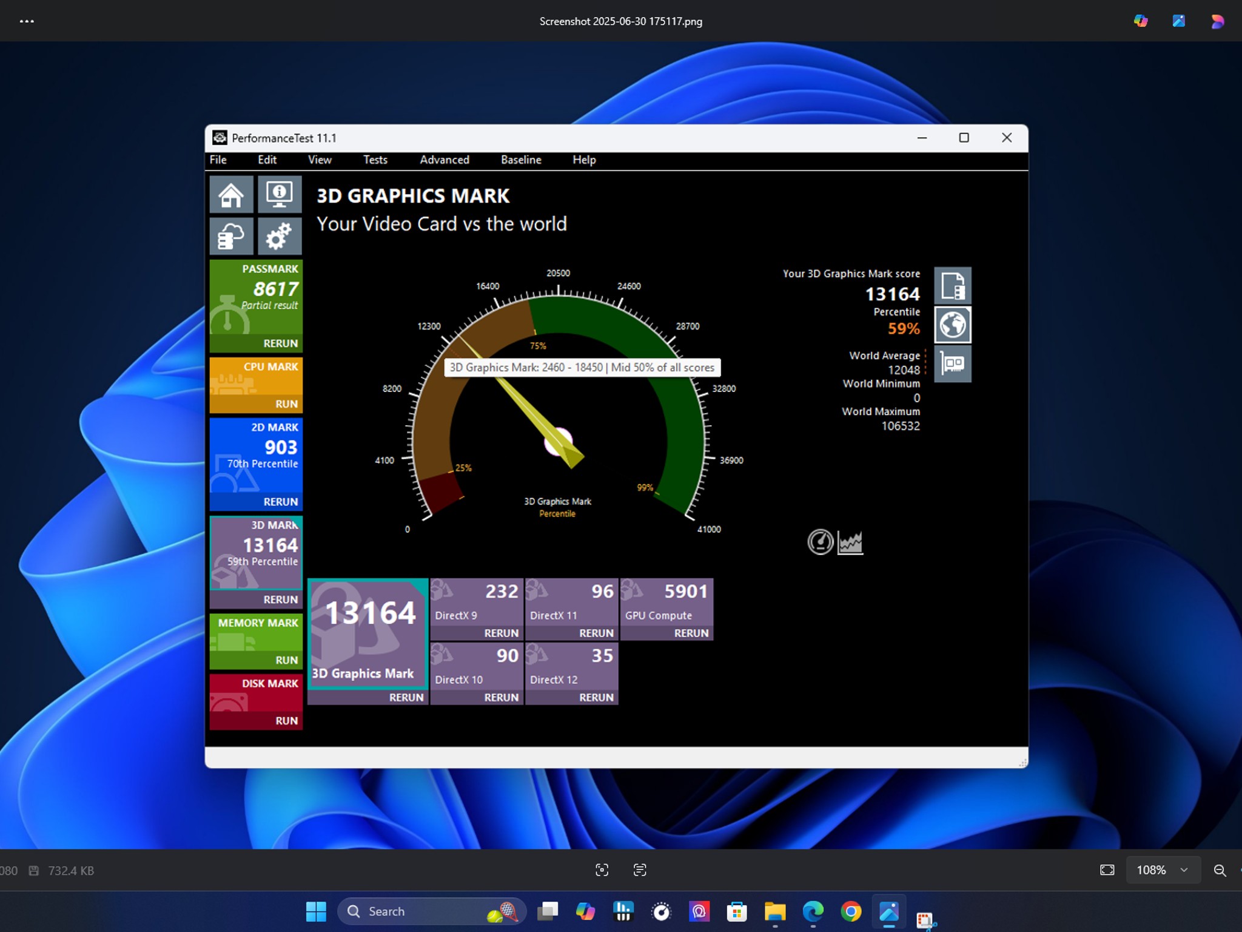Open the System Information monitor icon
The image size is (1242, 932).
click(280, 194)
